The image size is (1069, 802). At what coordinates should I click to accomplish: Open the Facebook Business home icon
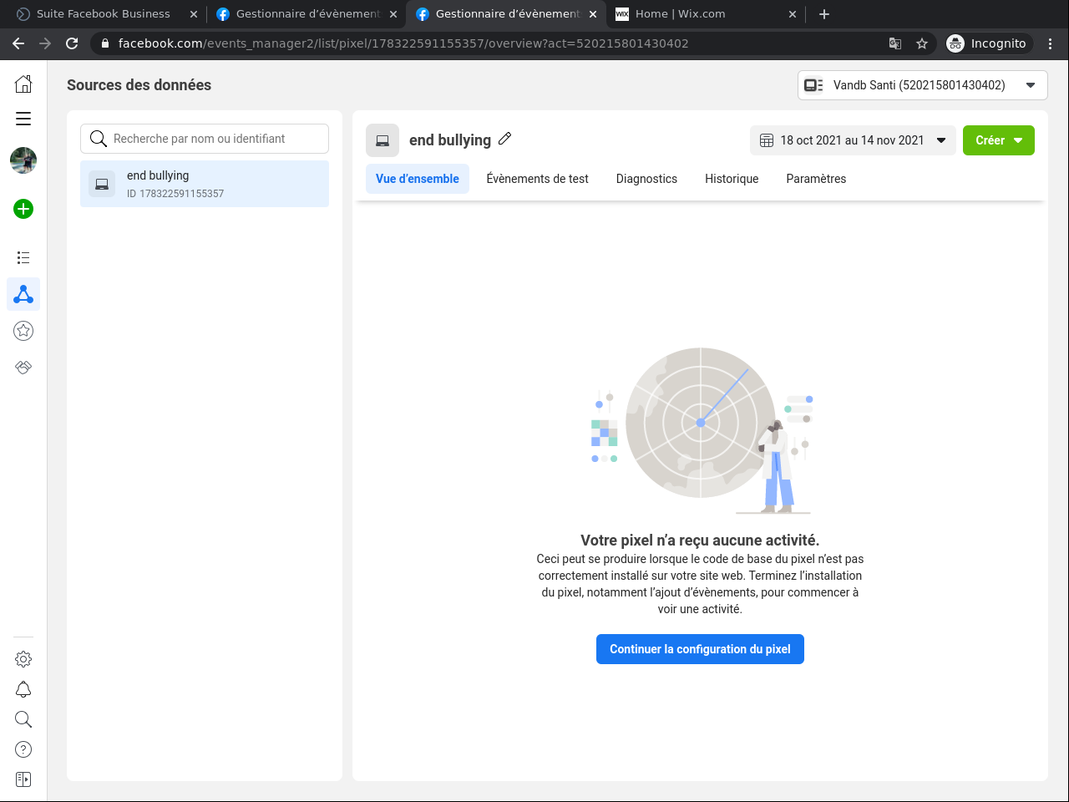(x=23, y=84)
